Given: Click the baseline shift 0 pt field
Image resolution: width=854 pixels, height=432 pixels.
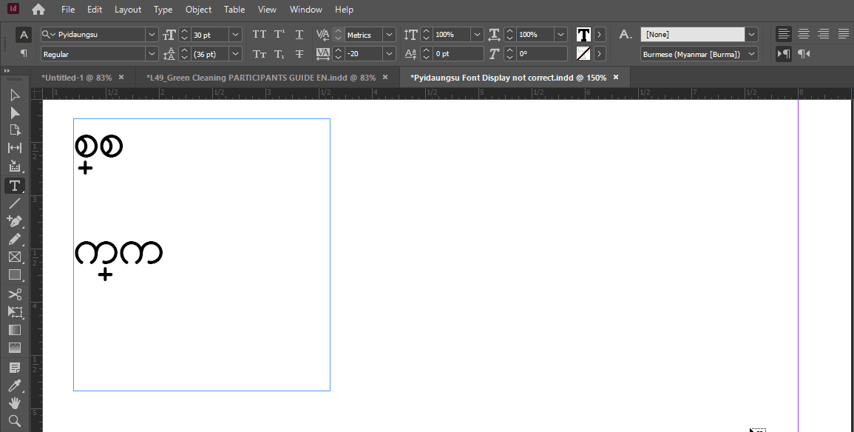Looking at the screenshot, I should (x=458, y=54).
